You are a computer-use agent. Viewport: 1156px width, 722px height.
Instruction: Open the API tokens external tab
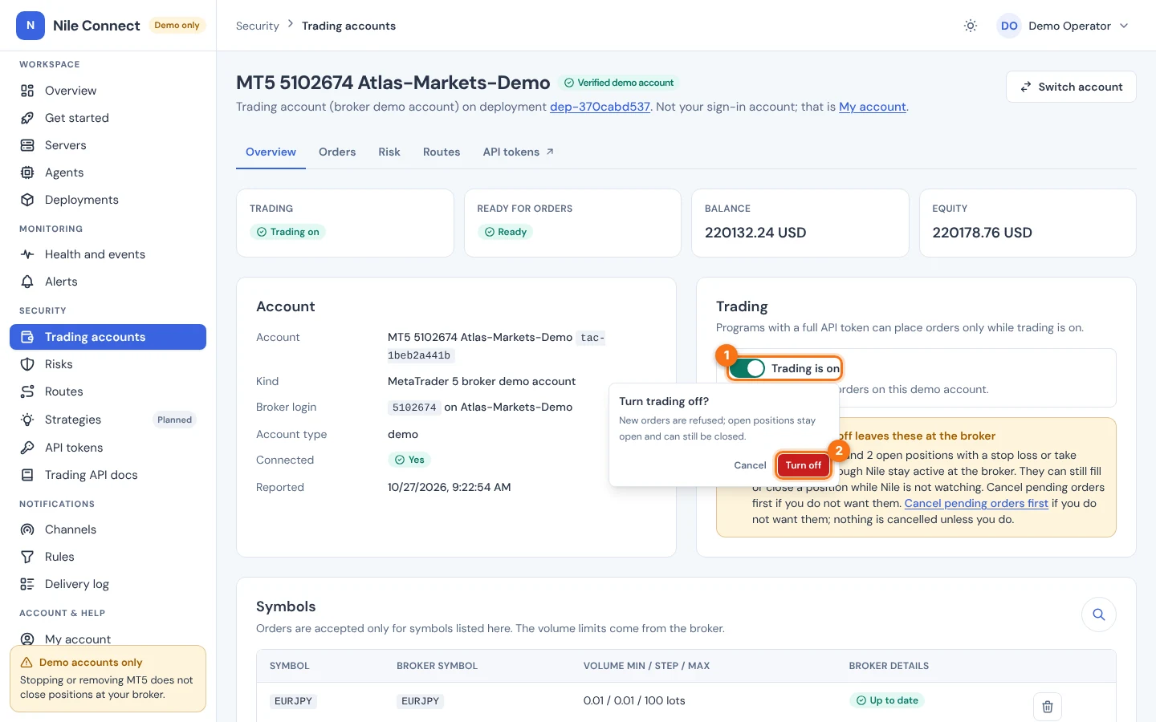[x=519, y=152]
